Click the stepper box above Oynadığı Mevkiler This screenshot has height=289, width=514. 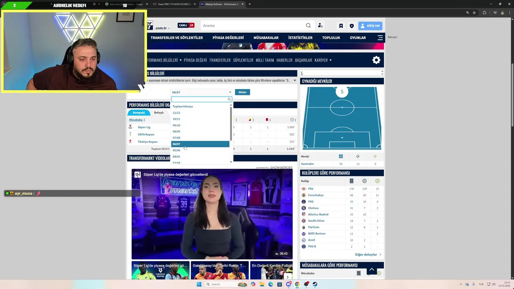click(342, 73)
